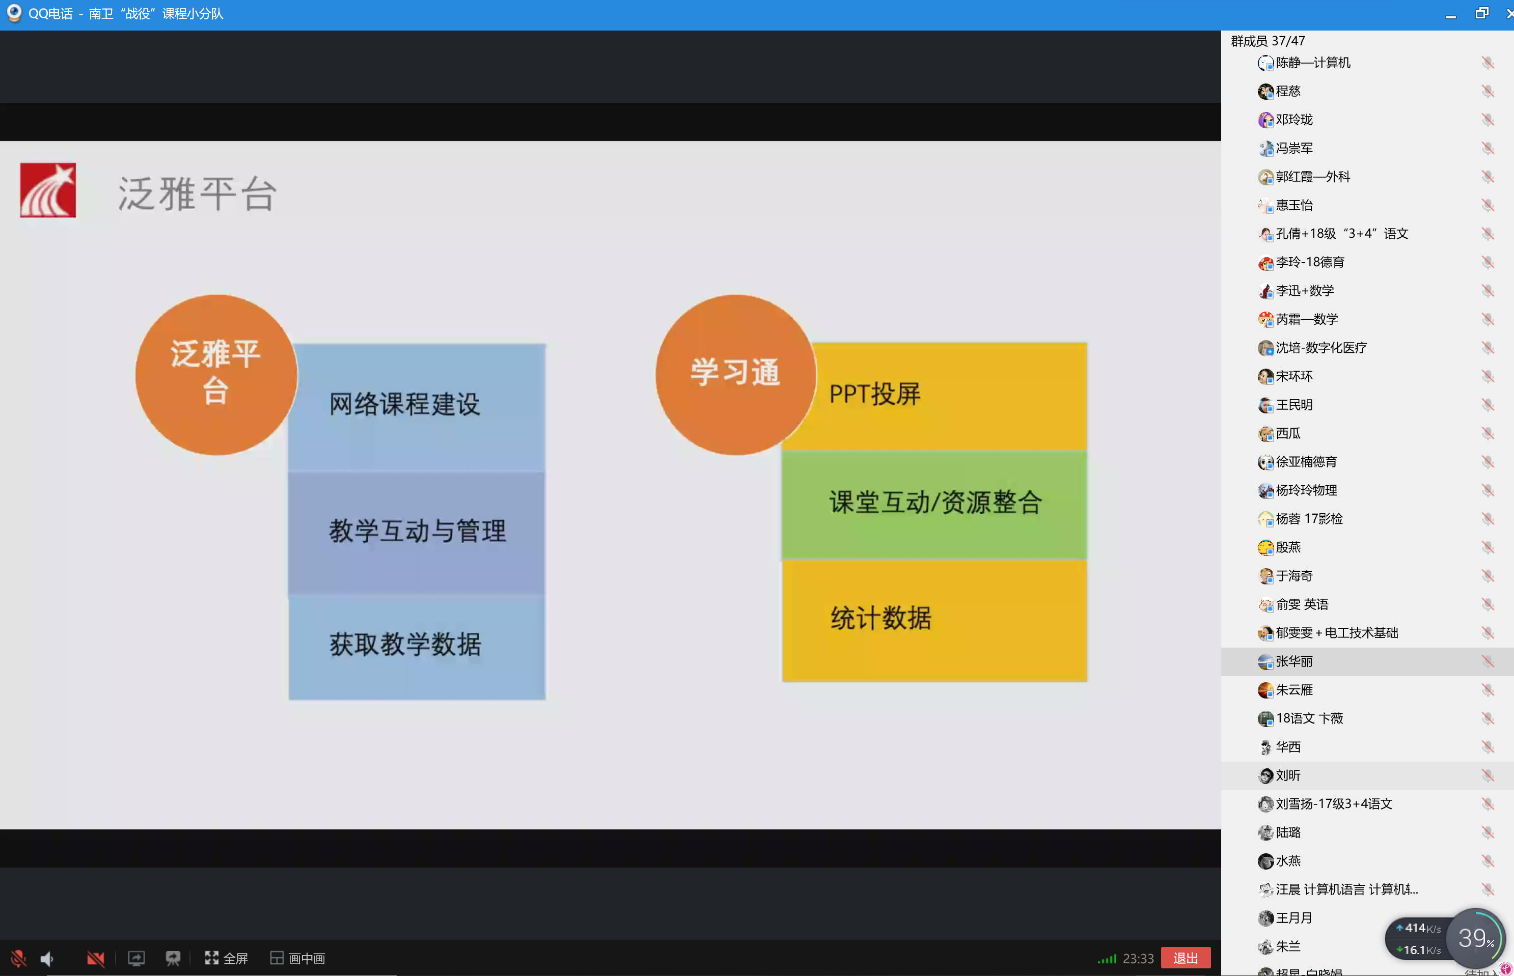Click the avatar of 芮霜—数学
The height and width of the screenshot is (976, 1514).
point(1265,319)
